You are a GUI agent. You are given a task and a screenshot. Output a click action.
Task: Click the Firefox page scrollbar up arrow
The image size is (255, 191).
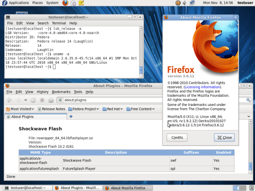click(250, 121)
